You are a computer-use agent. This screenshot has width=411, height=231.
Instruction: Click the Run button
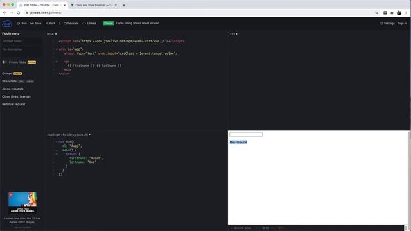[x=22, y=23]
